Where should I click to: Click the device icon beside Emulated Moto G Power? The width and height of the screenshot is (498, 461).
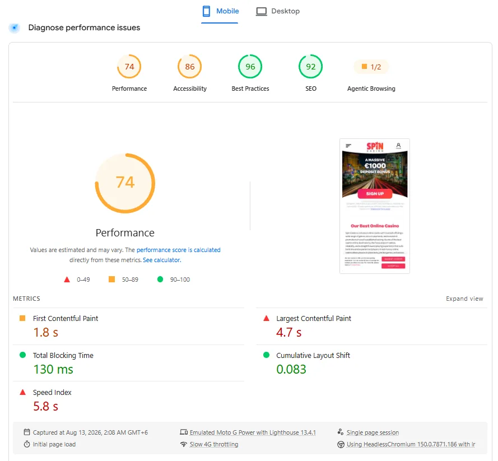click(x=184, y=432)
